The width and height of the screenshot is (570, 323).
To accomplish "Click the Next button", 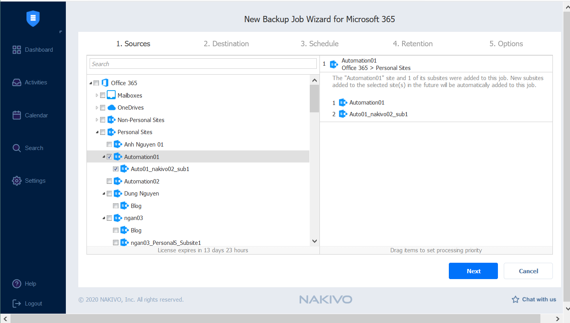I will (473, 271).
